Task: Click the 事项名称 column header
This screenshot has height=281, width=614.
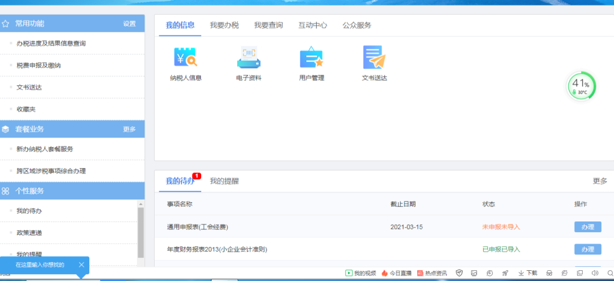Action: point(179,204)
